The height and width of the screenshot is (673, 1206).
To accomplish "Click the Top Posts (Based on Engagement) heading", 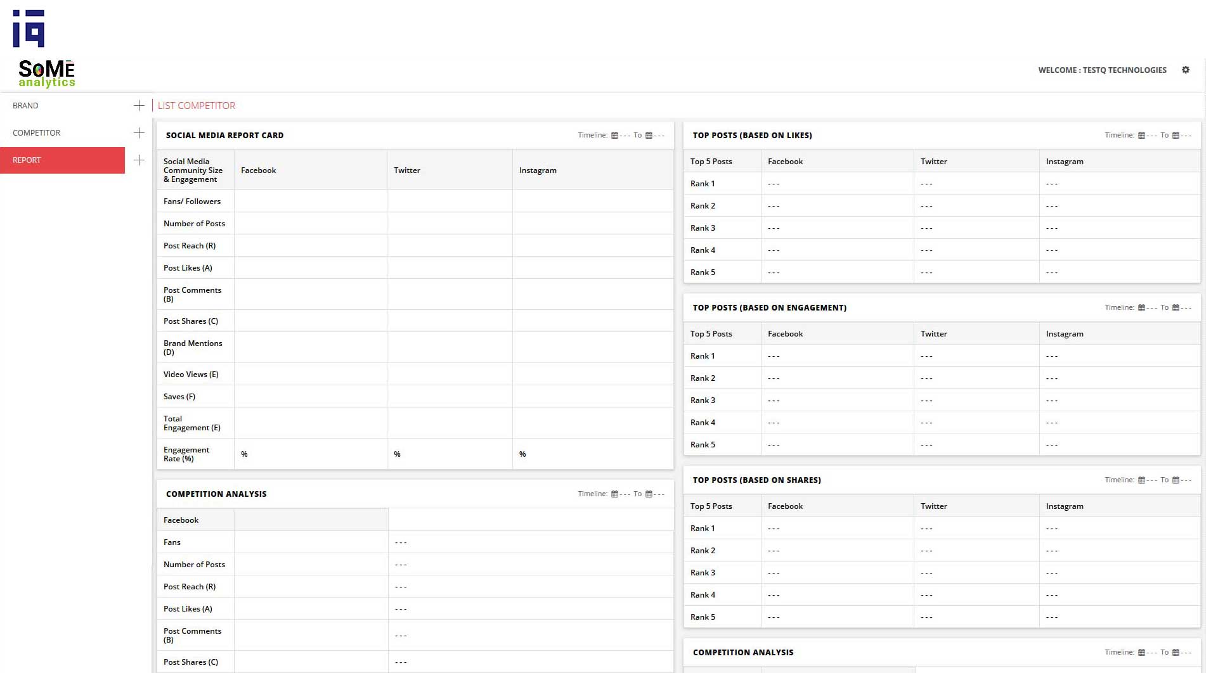I will pos(769,307).
